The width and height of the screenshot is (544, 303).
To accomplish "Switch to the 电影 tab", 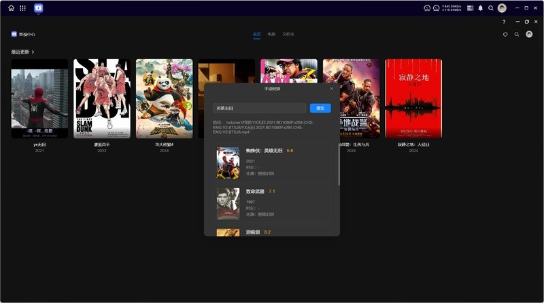I will (271, 35).
